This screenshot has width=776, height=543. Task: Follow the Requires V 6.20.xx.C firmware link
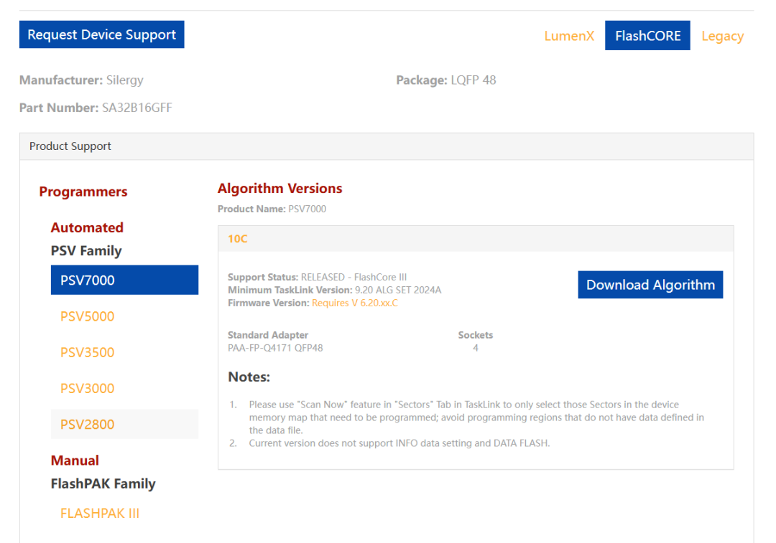[x=355, y=303]
